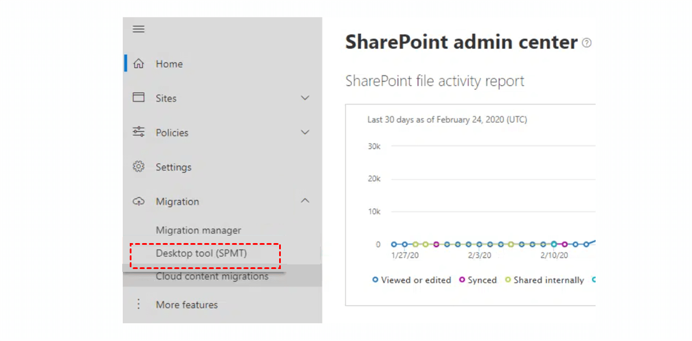Go to the Home page label
Image resolution: width=692 pixels, height=341 pixels.
169,64
